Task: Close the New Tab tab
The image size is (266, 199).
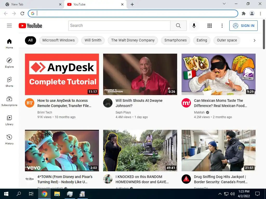Action: point(60,4)
